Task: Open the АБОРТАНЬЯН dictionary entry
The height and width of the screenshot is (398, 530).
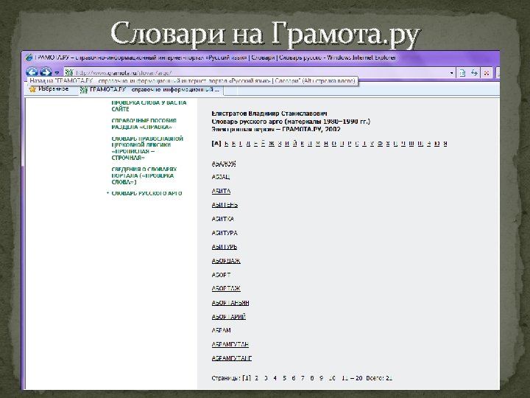Action: (x=230, y=303)
